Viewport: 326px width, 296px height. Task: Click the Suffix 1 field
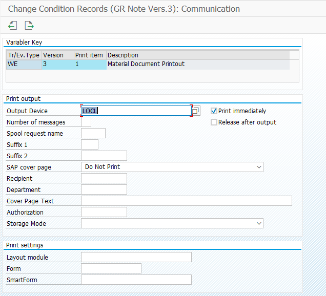pyautogui.click(x=90, y=144)
